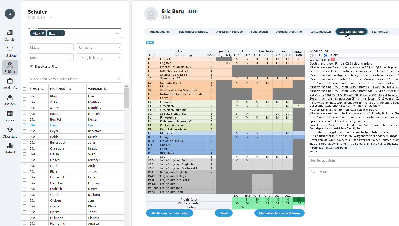399x226 pixels.
Task: Select the Laufbahnplanung tab
Action: click(x=352, y=32)
